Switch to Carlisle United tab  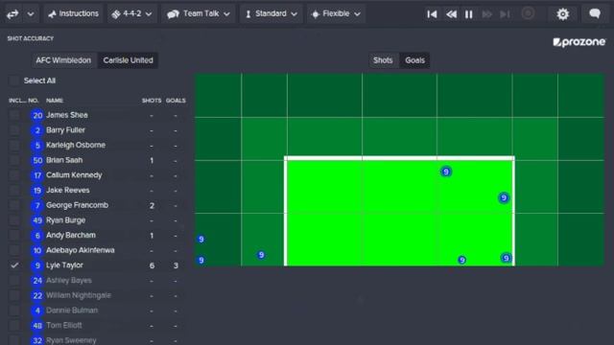128,60
